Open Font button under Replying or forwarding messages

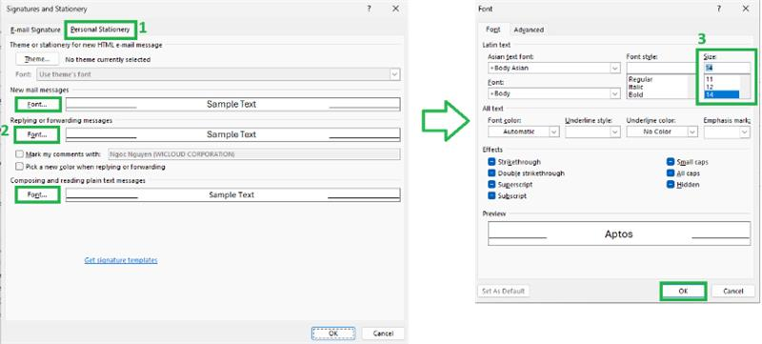coord(37,134)
